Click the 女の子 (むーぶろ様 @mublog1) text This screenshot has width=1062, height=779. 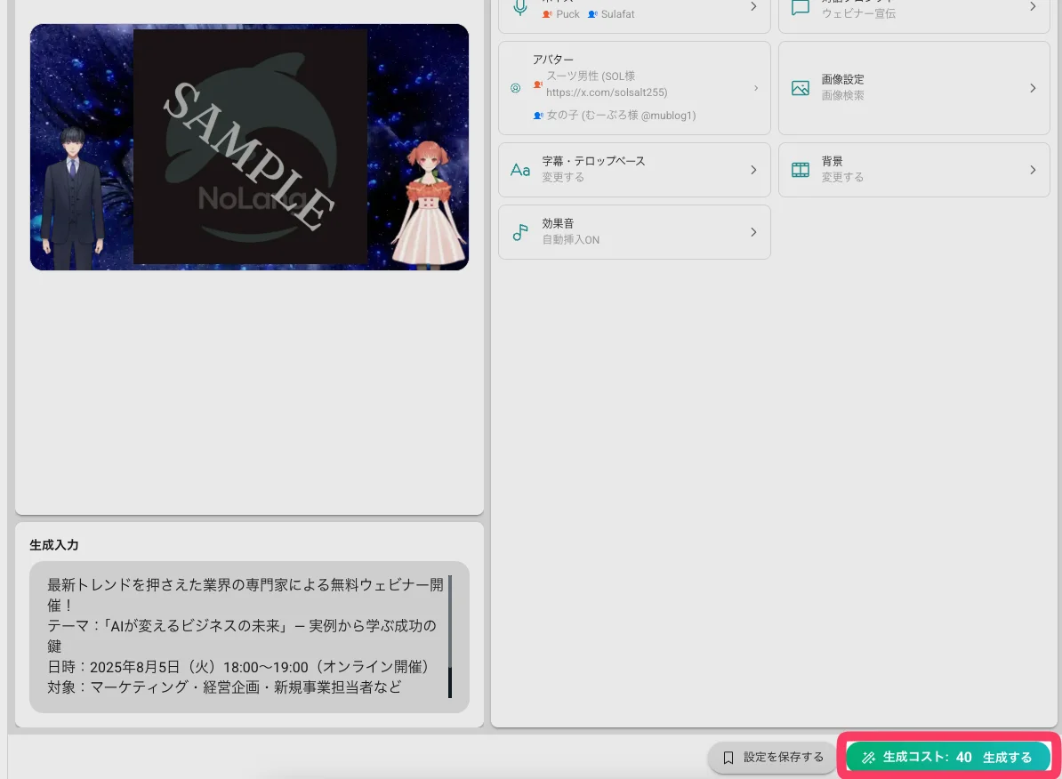coord(621,116)
